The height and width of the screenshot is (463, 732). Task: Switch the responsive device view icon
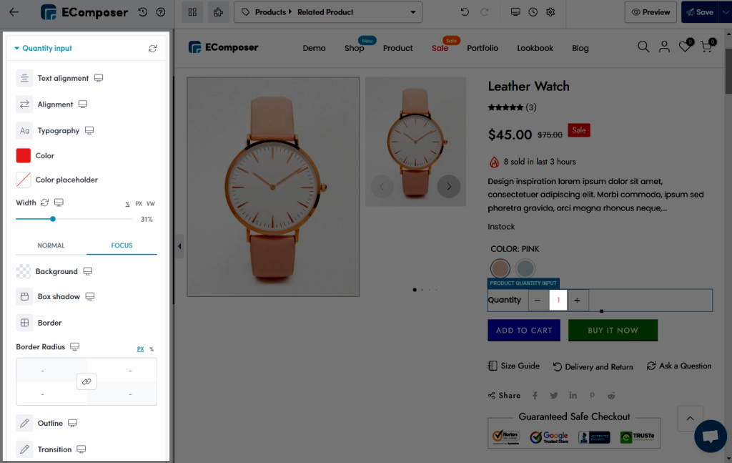coord(515,12)
